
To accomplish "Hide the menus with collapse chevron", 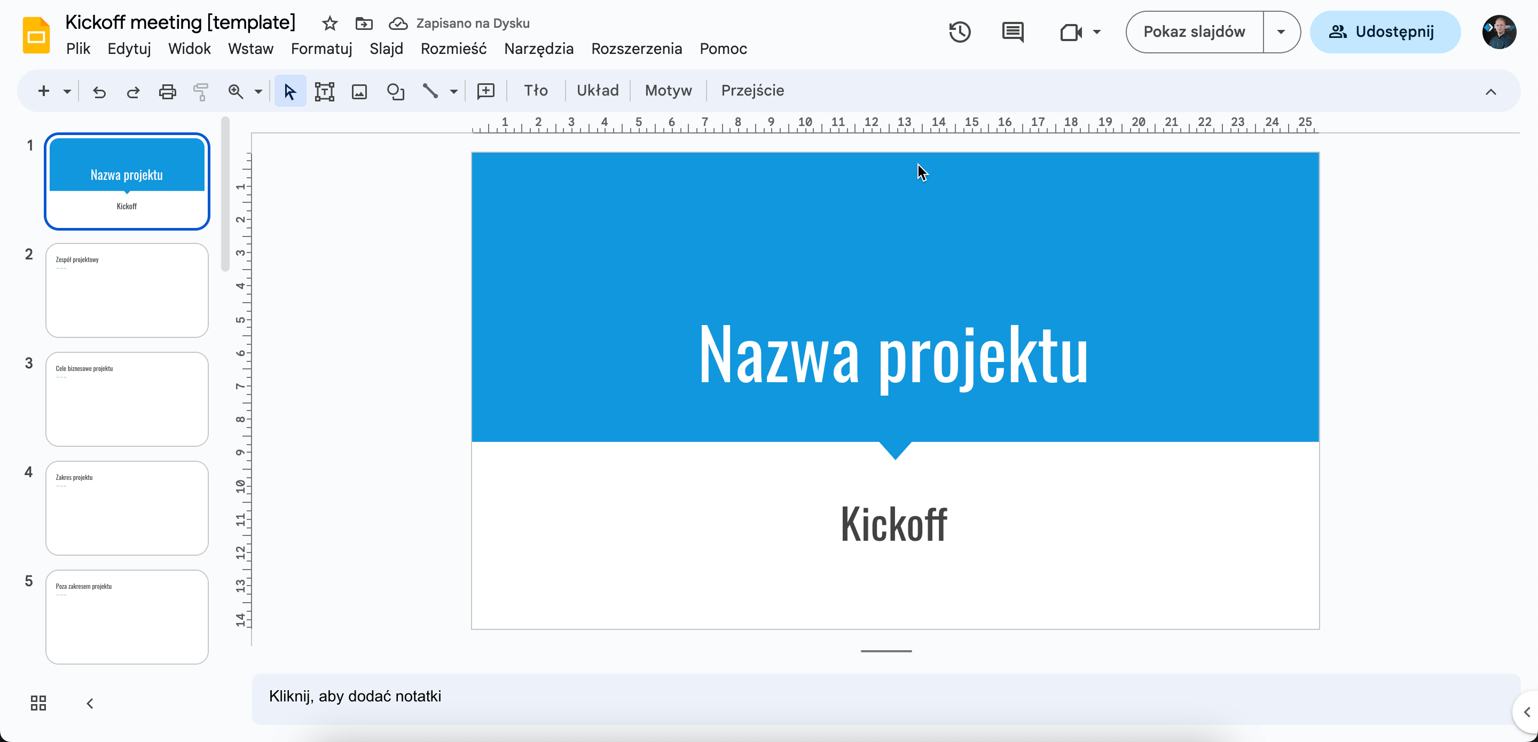I will click(1490, 92).
